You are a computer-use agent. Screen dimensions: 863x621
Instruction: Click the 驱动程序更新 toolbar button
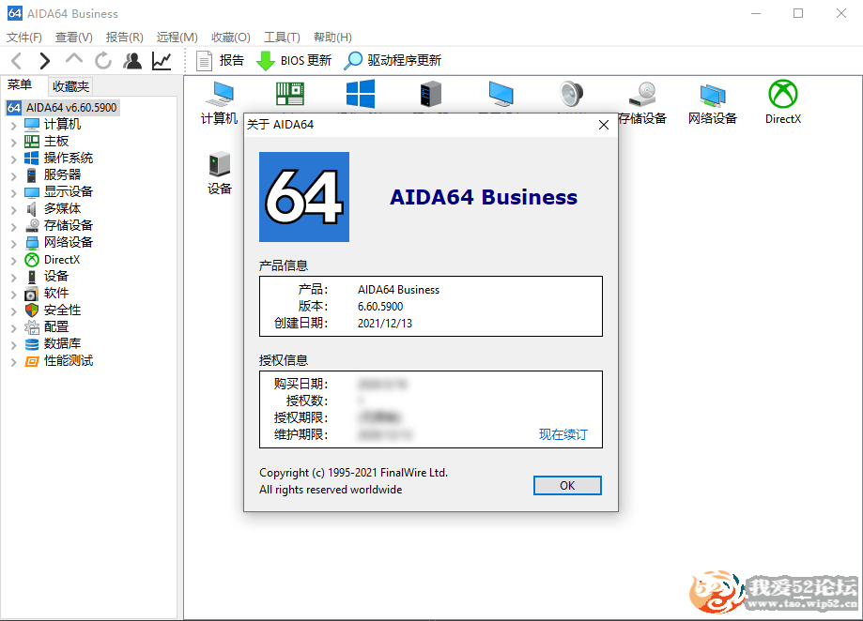point(393,60)
